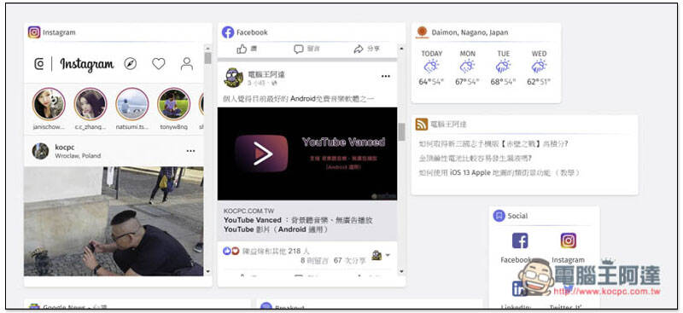The height and width of the screenshot is (313, 683).
Task: Click the heart reaction emoji icon
Action: tap(236, 252)
